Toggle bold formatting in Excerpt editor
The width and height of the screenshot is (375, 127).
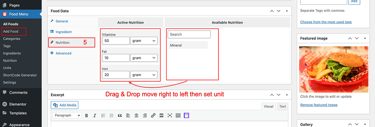tap(87, 115)
